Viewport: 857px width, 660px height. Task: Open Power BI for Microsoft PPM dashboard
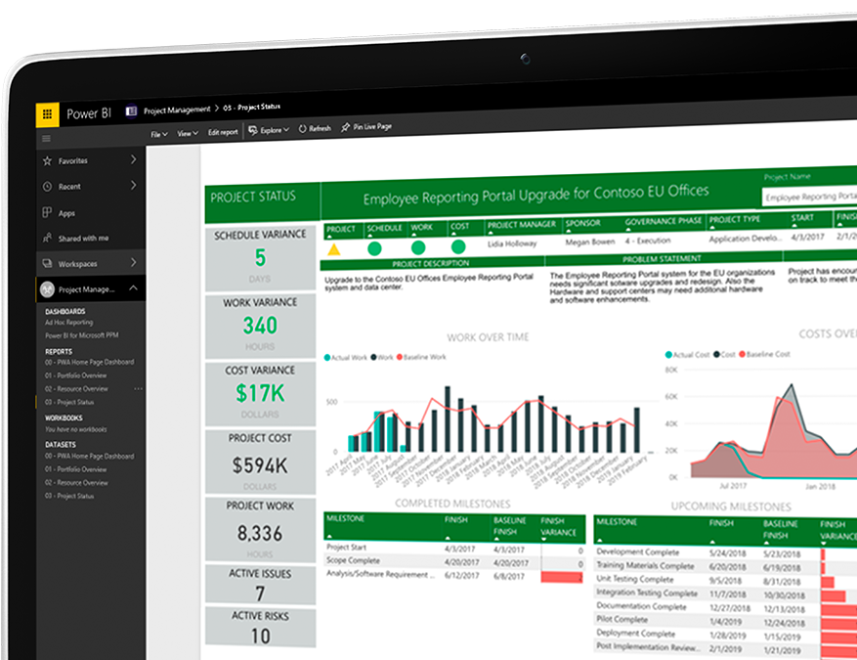click(x=81, y=335)
